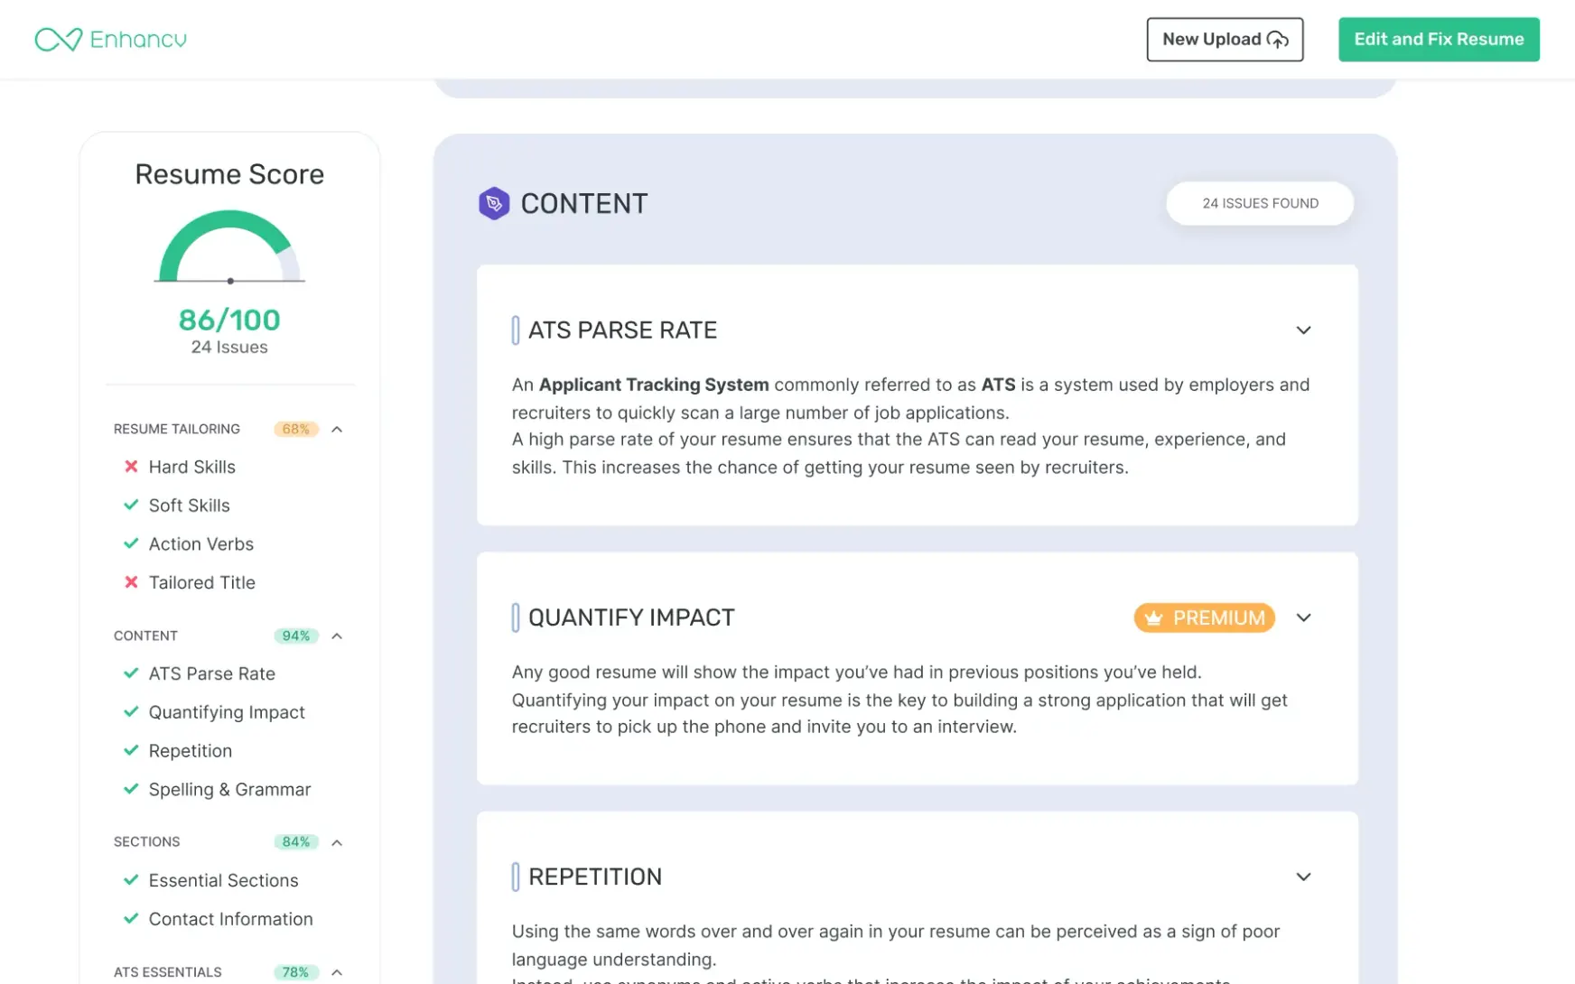Viewport: 1575px width, 984px height.
Task: Click the green checkmark beside Action Verbs
Action: 131,543
